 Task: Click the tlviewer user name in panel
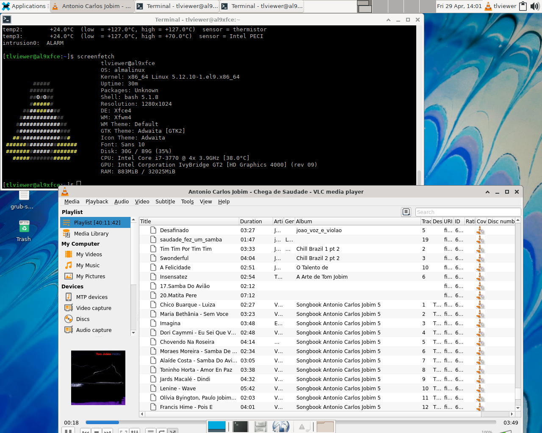505,6
